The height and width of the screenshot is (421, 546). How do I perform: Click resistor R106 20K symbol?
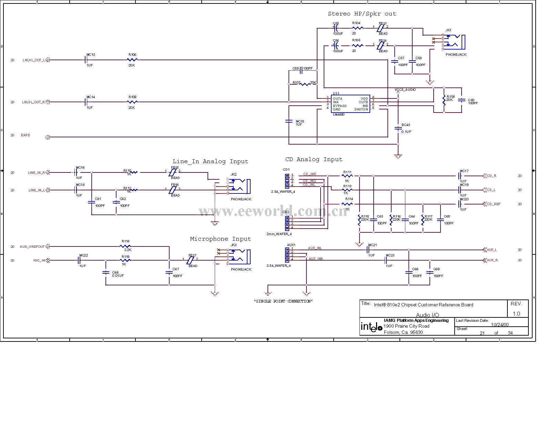pyautogui.click(x=132, y=60)
